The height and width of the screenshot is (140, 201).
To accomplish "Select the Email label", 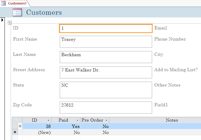I will point(161,28).
